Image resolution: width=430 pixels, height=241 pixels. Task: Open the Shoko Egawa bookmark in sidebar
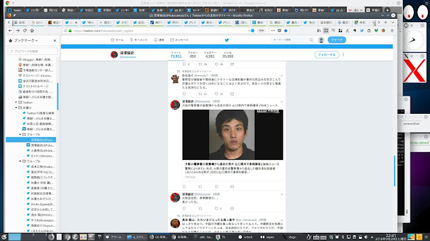pyautogui.click(x=41, y=204)
